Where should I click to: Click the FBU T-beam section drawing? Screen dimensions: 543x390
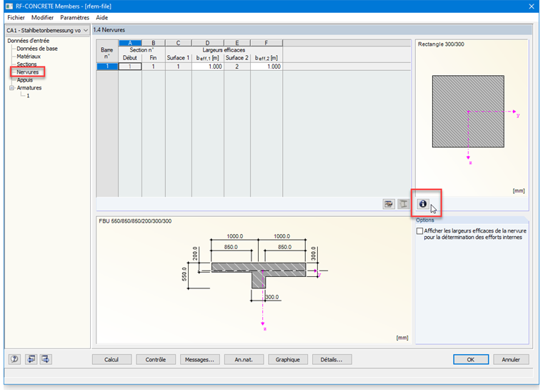254,280
